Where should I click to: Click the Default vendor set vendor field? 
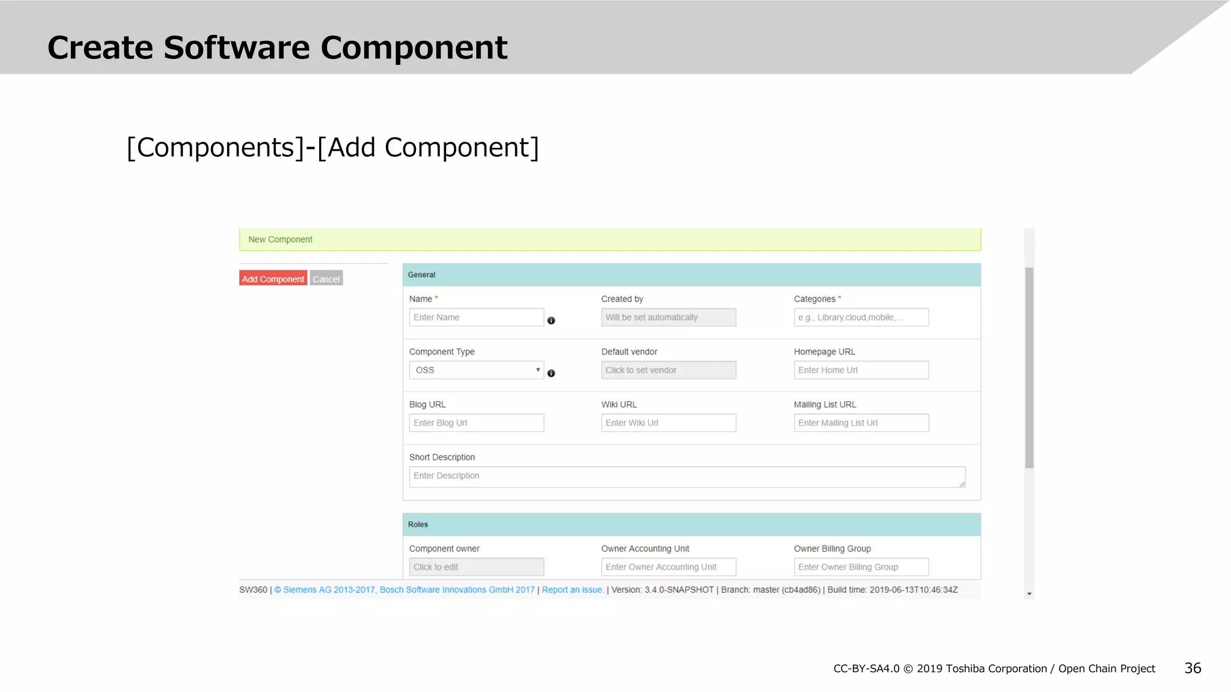pos(668,370)
